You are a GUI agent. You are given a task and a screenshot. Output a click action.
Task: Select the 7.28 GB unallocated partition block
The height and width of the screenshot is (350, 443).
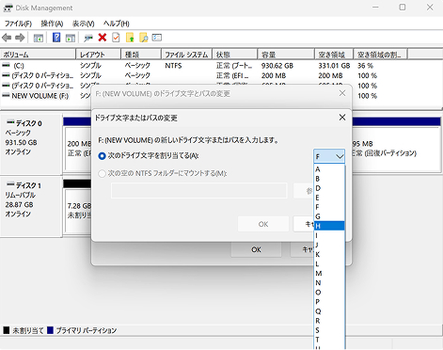78,211
